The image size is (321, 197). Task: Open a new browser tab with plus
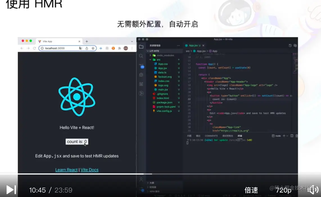coord(87,41)
